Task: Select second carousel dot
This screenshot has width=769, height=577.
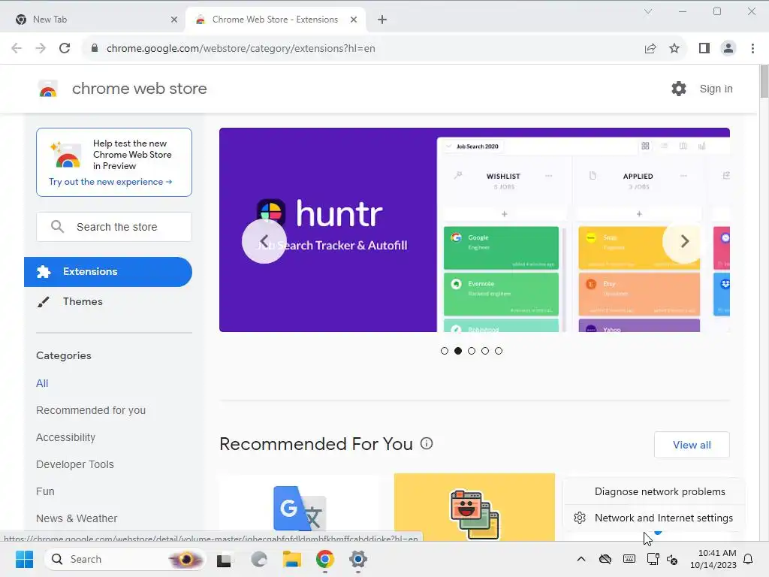Action: point(458,351)
